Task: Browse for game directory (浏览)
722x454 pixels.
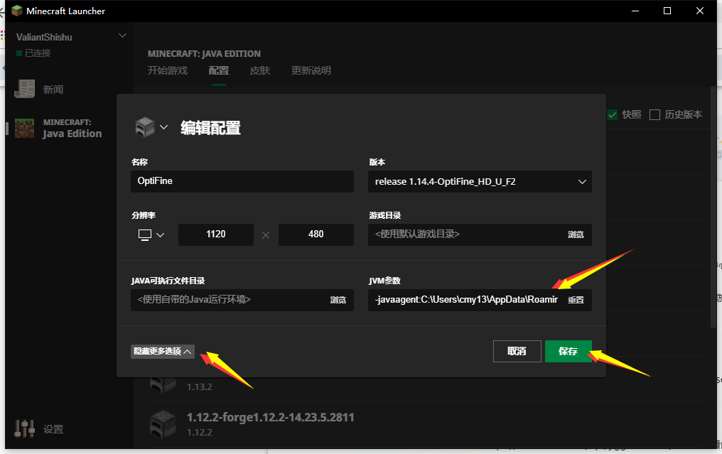Action: coord(576,235)
